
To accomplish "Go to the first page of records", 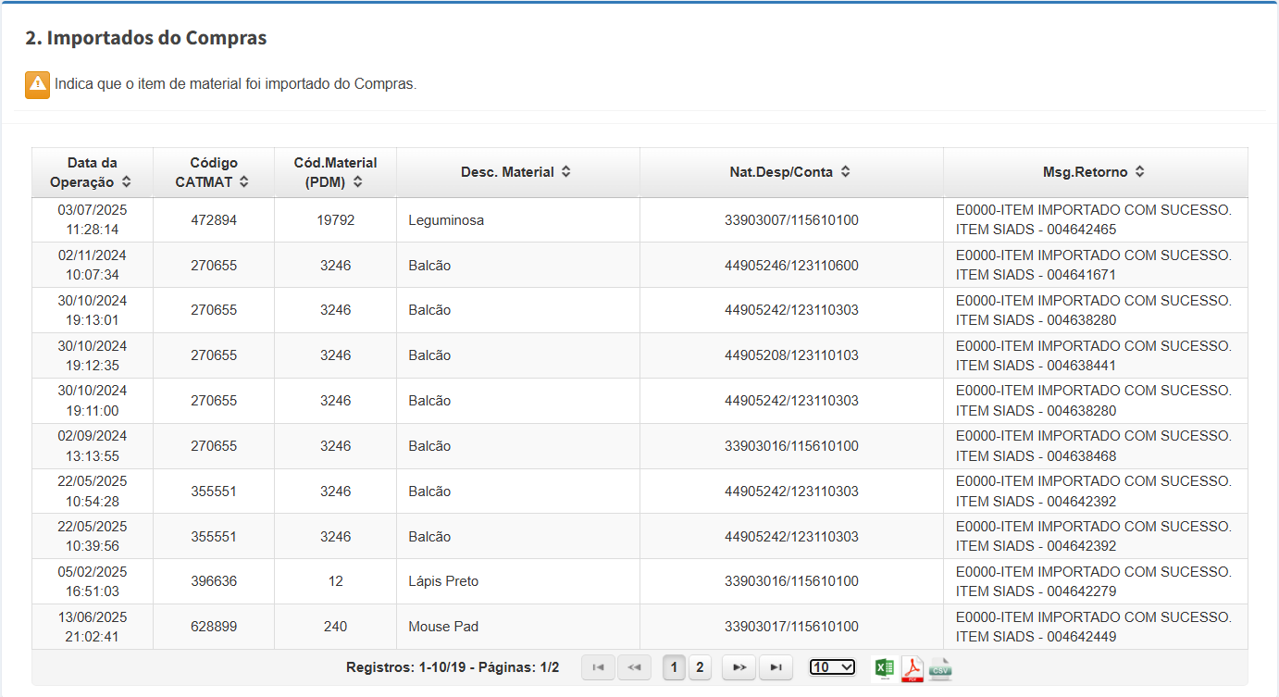I will (598, 667).
